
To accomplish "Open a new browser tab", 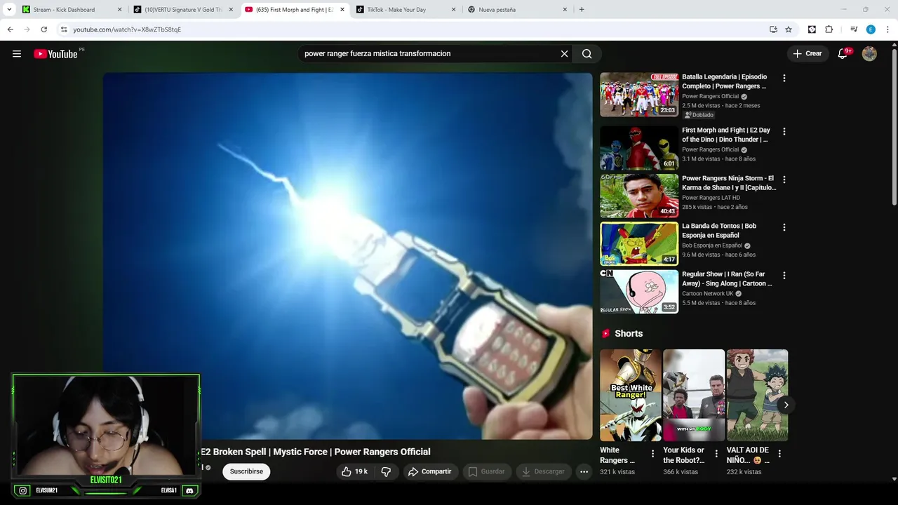I will 582,10.
